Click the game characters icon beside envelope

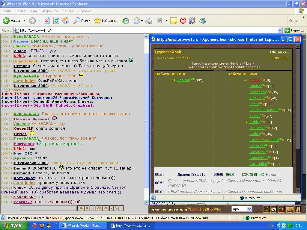(282, 209)
